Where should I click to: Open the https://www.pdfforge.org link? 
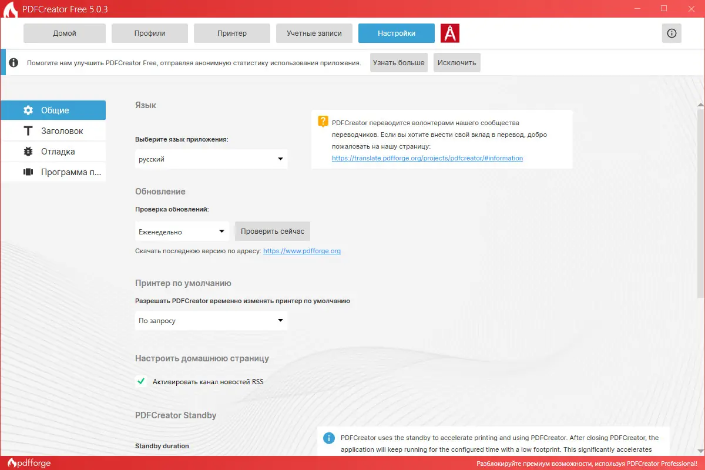(302, 251)
